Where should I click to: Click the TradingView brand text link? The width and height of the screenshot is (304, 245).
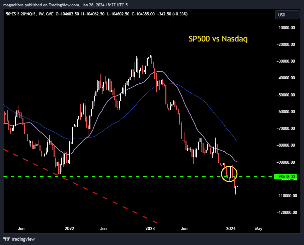pos(23,239)
